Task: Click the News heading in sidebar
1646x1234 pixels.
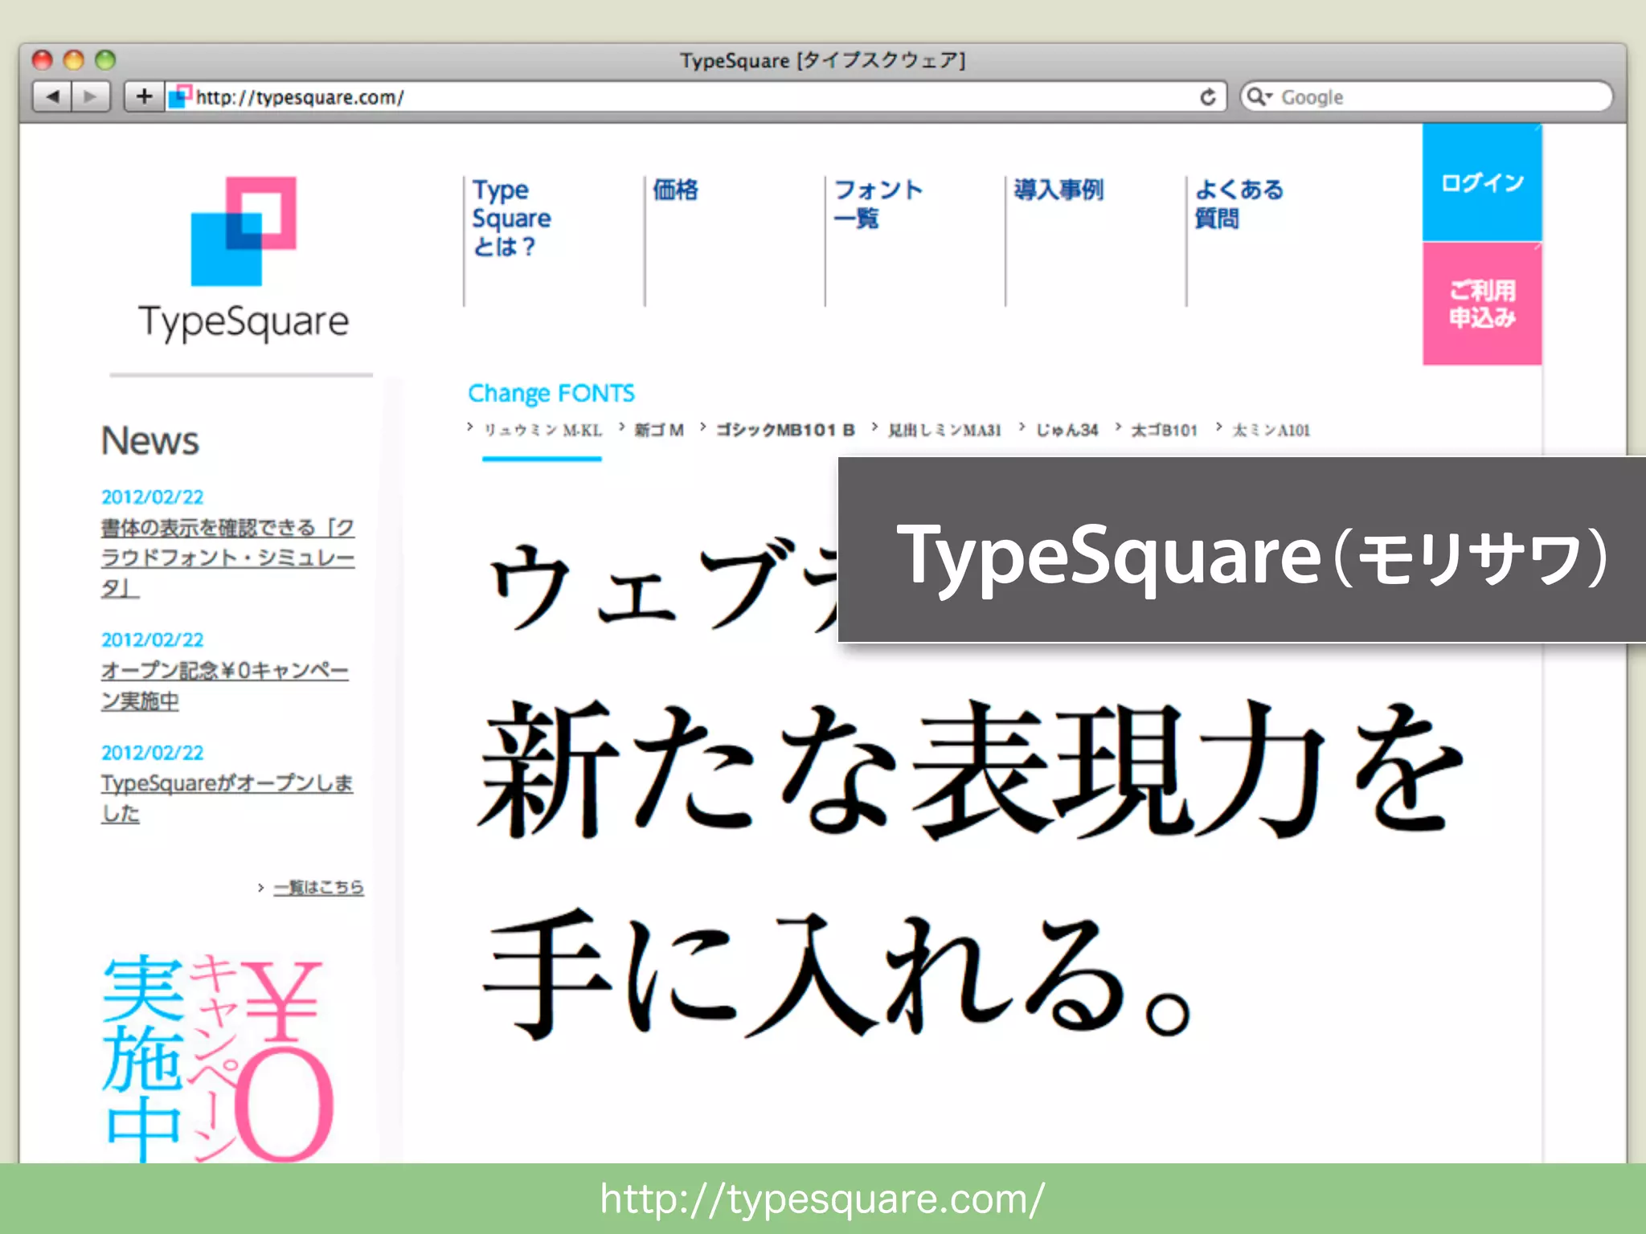Action: point(150,440)
